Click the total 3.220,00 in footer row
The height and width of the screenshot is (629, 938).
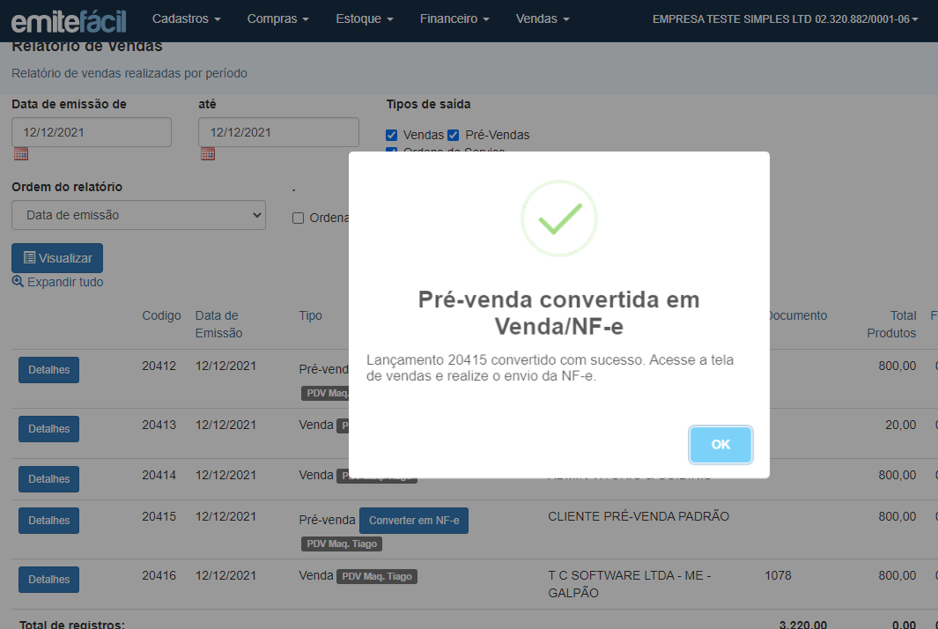pos(802,625)
